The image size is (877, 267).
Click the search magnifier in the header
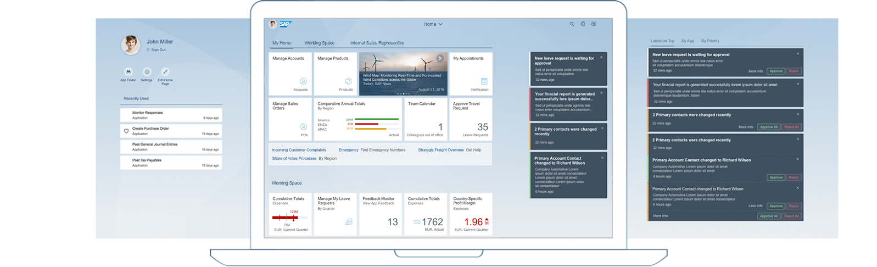point(572,24)
